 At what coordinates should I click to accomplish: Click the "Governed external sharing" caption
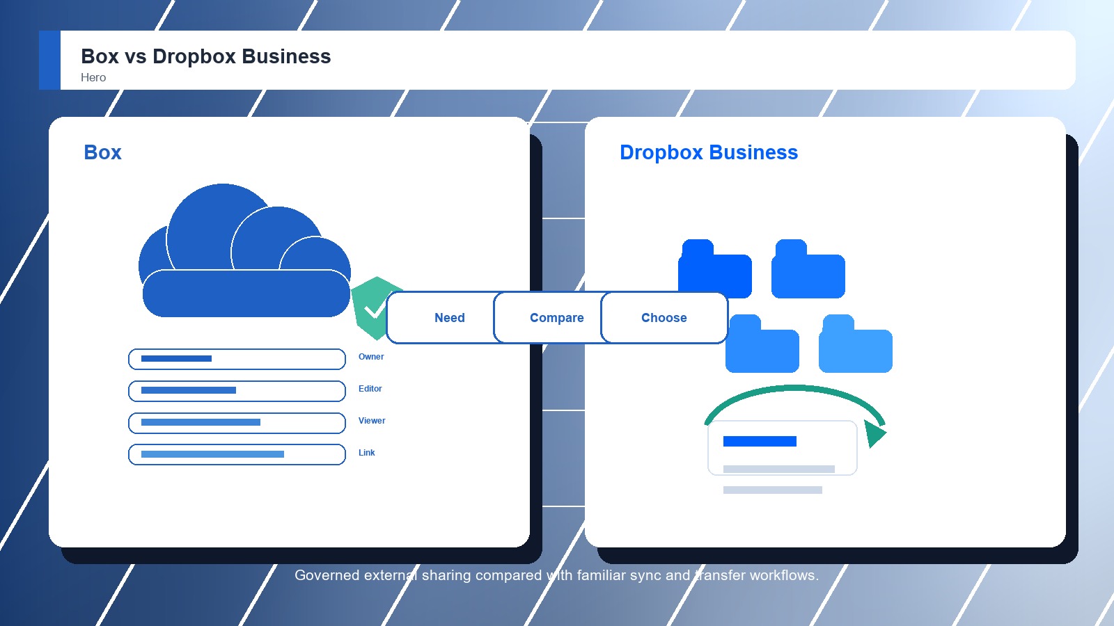tap(557, 575)
